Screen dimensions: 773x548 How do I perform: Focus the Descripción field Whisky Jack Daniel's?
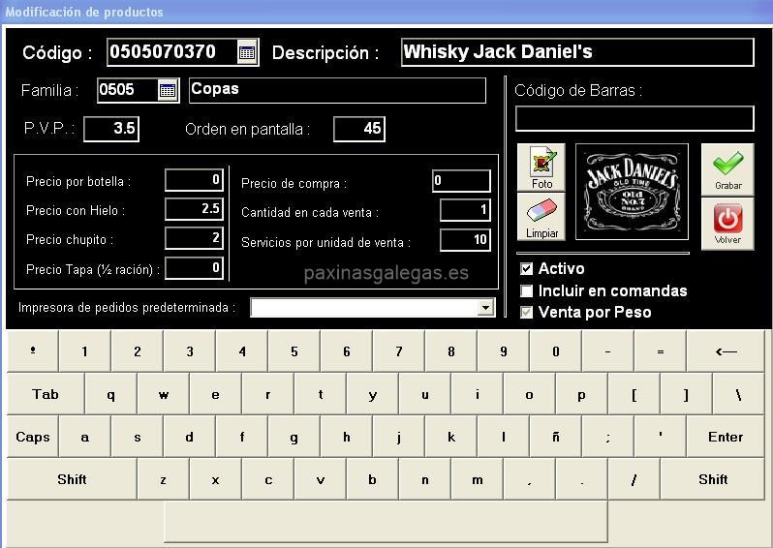pyautogui.click(x=577, y=51)
